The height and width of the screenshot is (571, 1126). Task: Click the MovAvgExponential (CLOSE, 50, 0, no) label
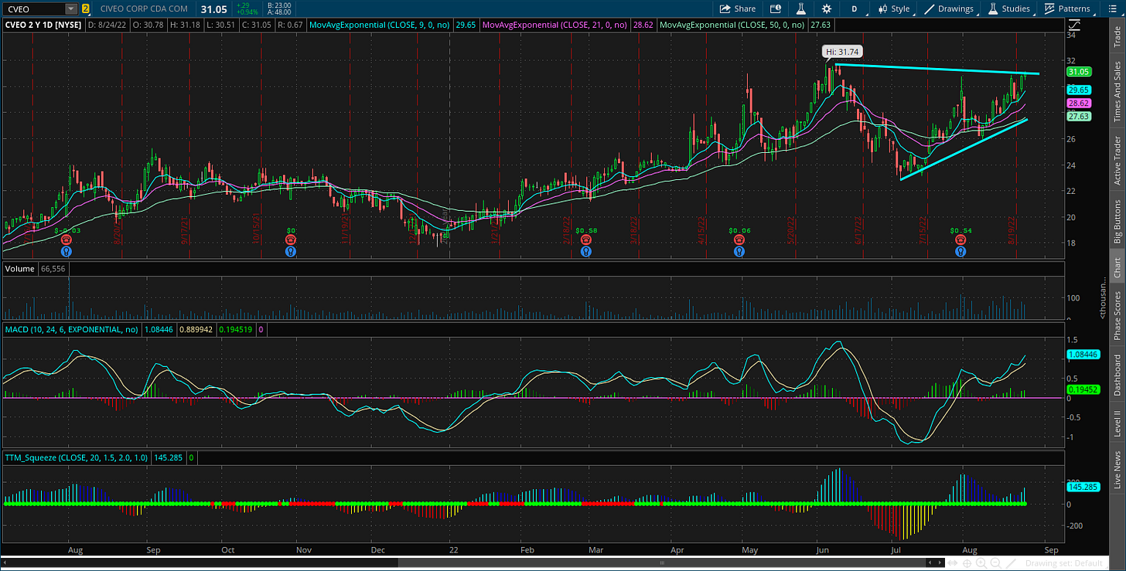pos(733,25)
